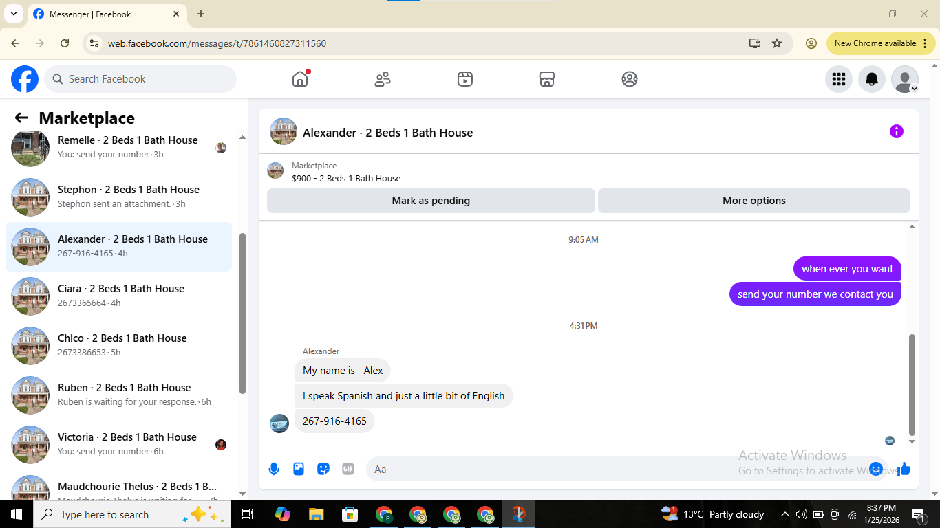Select the Alexander conversation in the list
This screenshot has width=940, height=528.
click(118, 247)
